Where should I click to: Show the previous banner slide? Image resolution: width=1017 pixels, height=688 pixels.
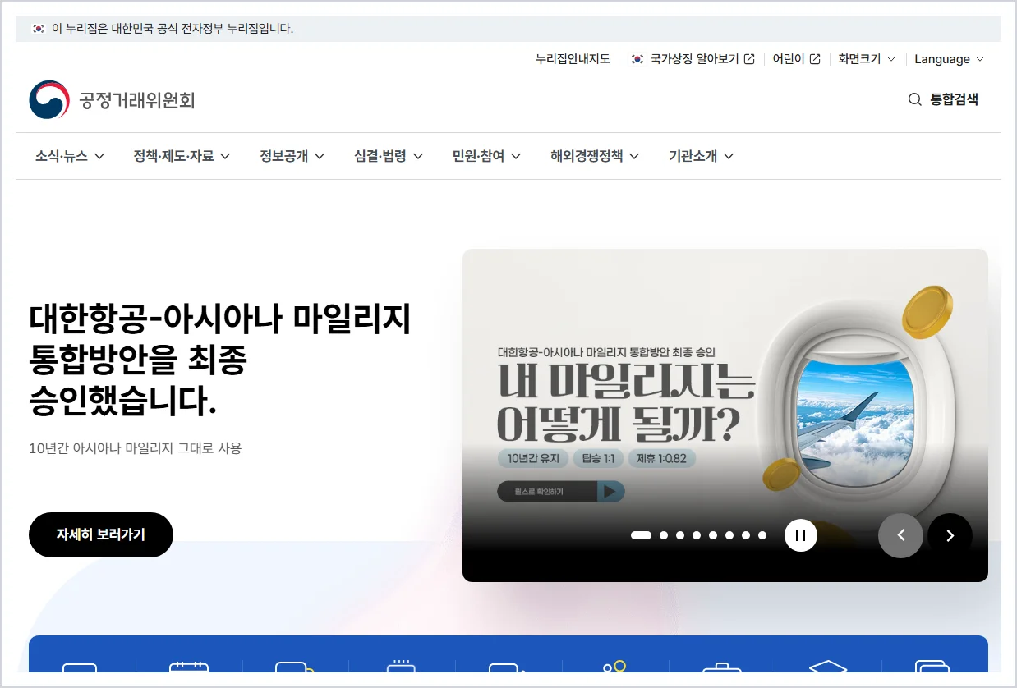click(900, 535)
